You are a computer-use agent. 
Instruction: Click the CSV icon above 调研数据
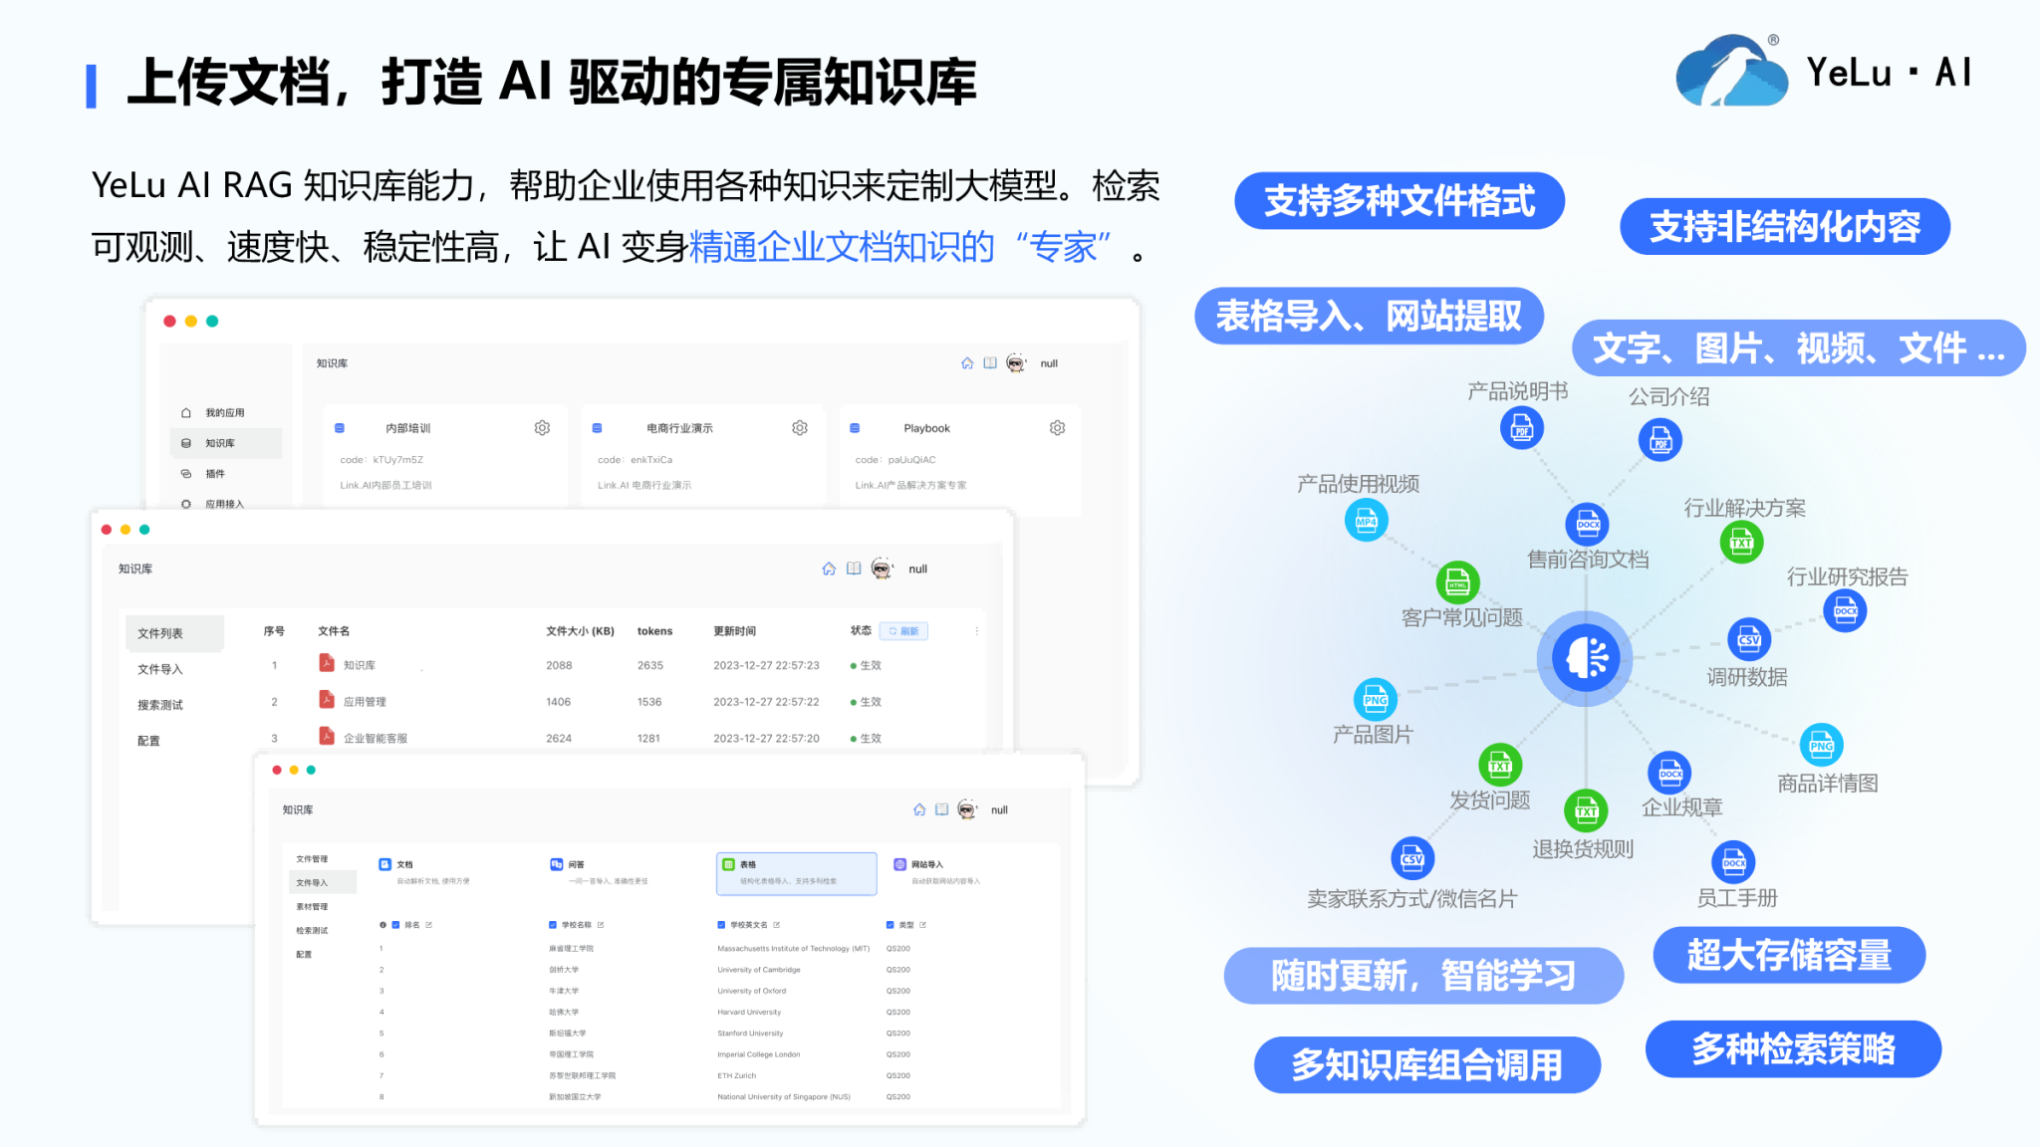[x=1749, y=639]
